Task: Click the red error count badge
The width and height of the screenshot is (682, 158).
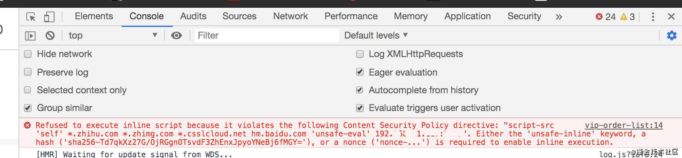Action: [606, 17]
